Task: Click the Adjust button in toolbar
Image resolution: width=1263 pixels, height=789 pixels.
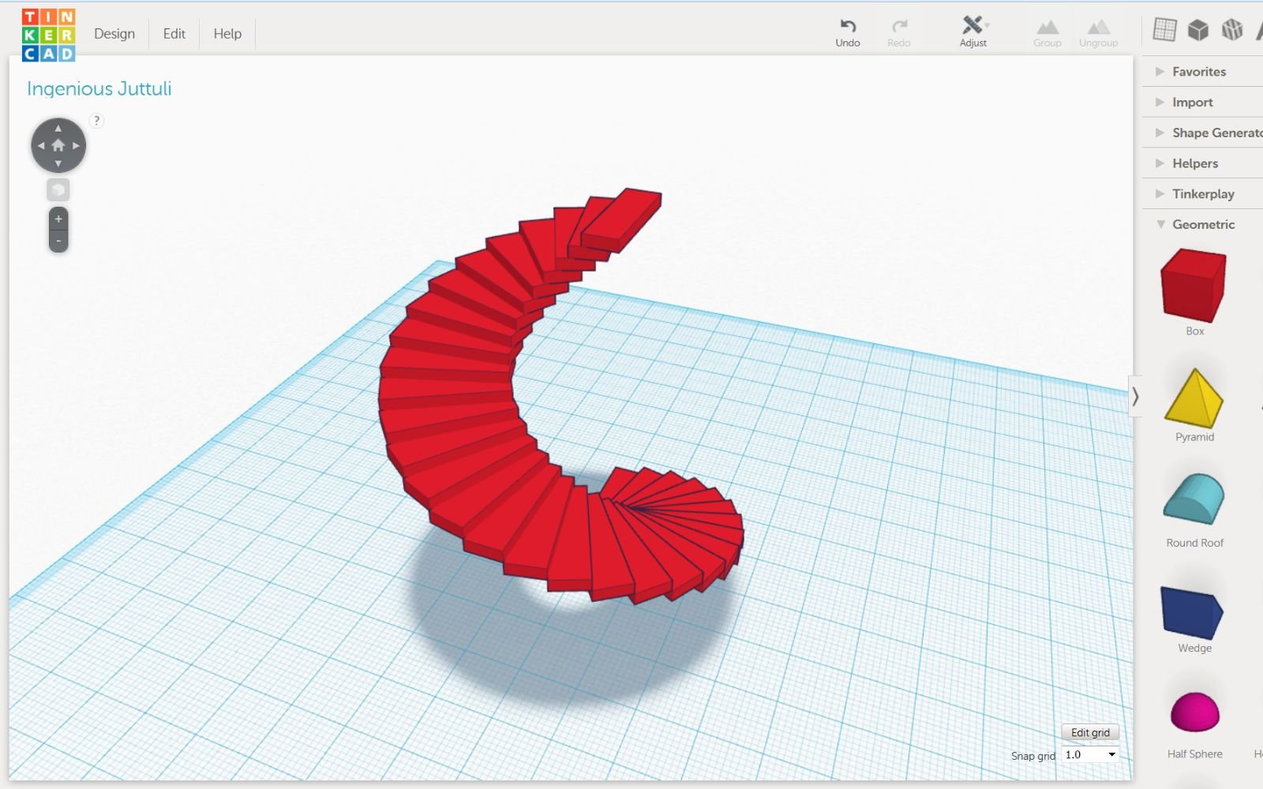Action: 973,32
